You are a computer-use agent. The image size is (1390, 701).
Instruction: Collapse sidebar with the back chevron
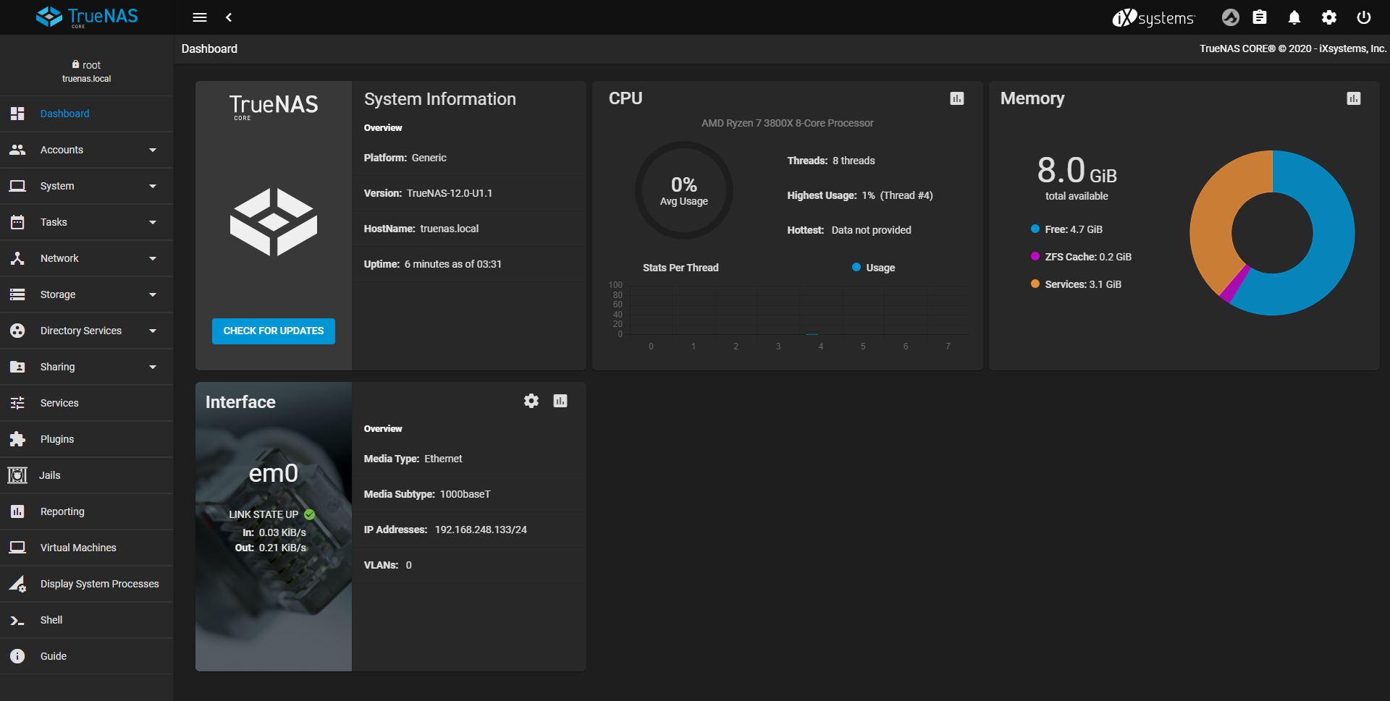point(229,17)
